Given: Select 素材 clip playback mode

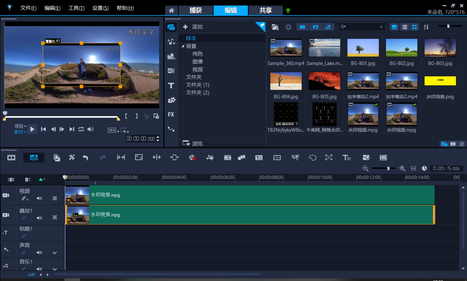Looking at the screenshot, I should 18,132.
